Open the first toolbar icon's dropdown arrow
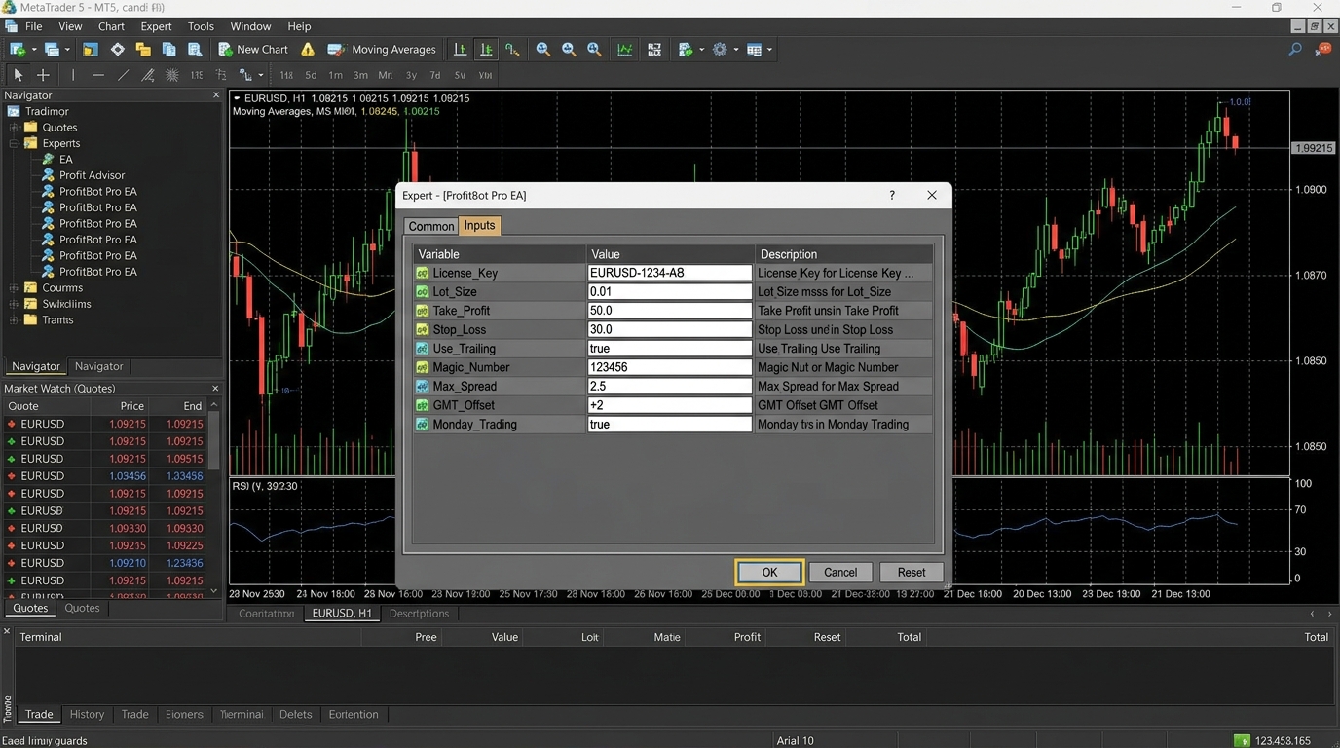 pos(34,49)
